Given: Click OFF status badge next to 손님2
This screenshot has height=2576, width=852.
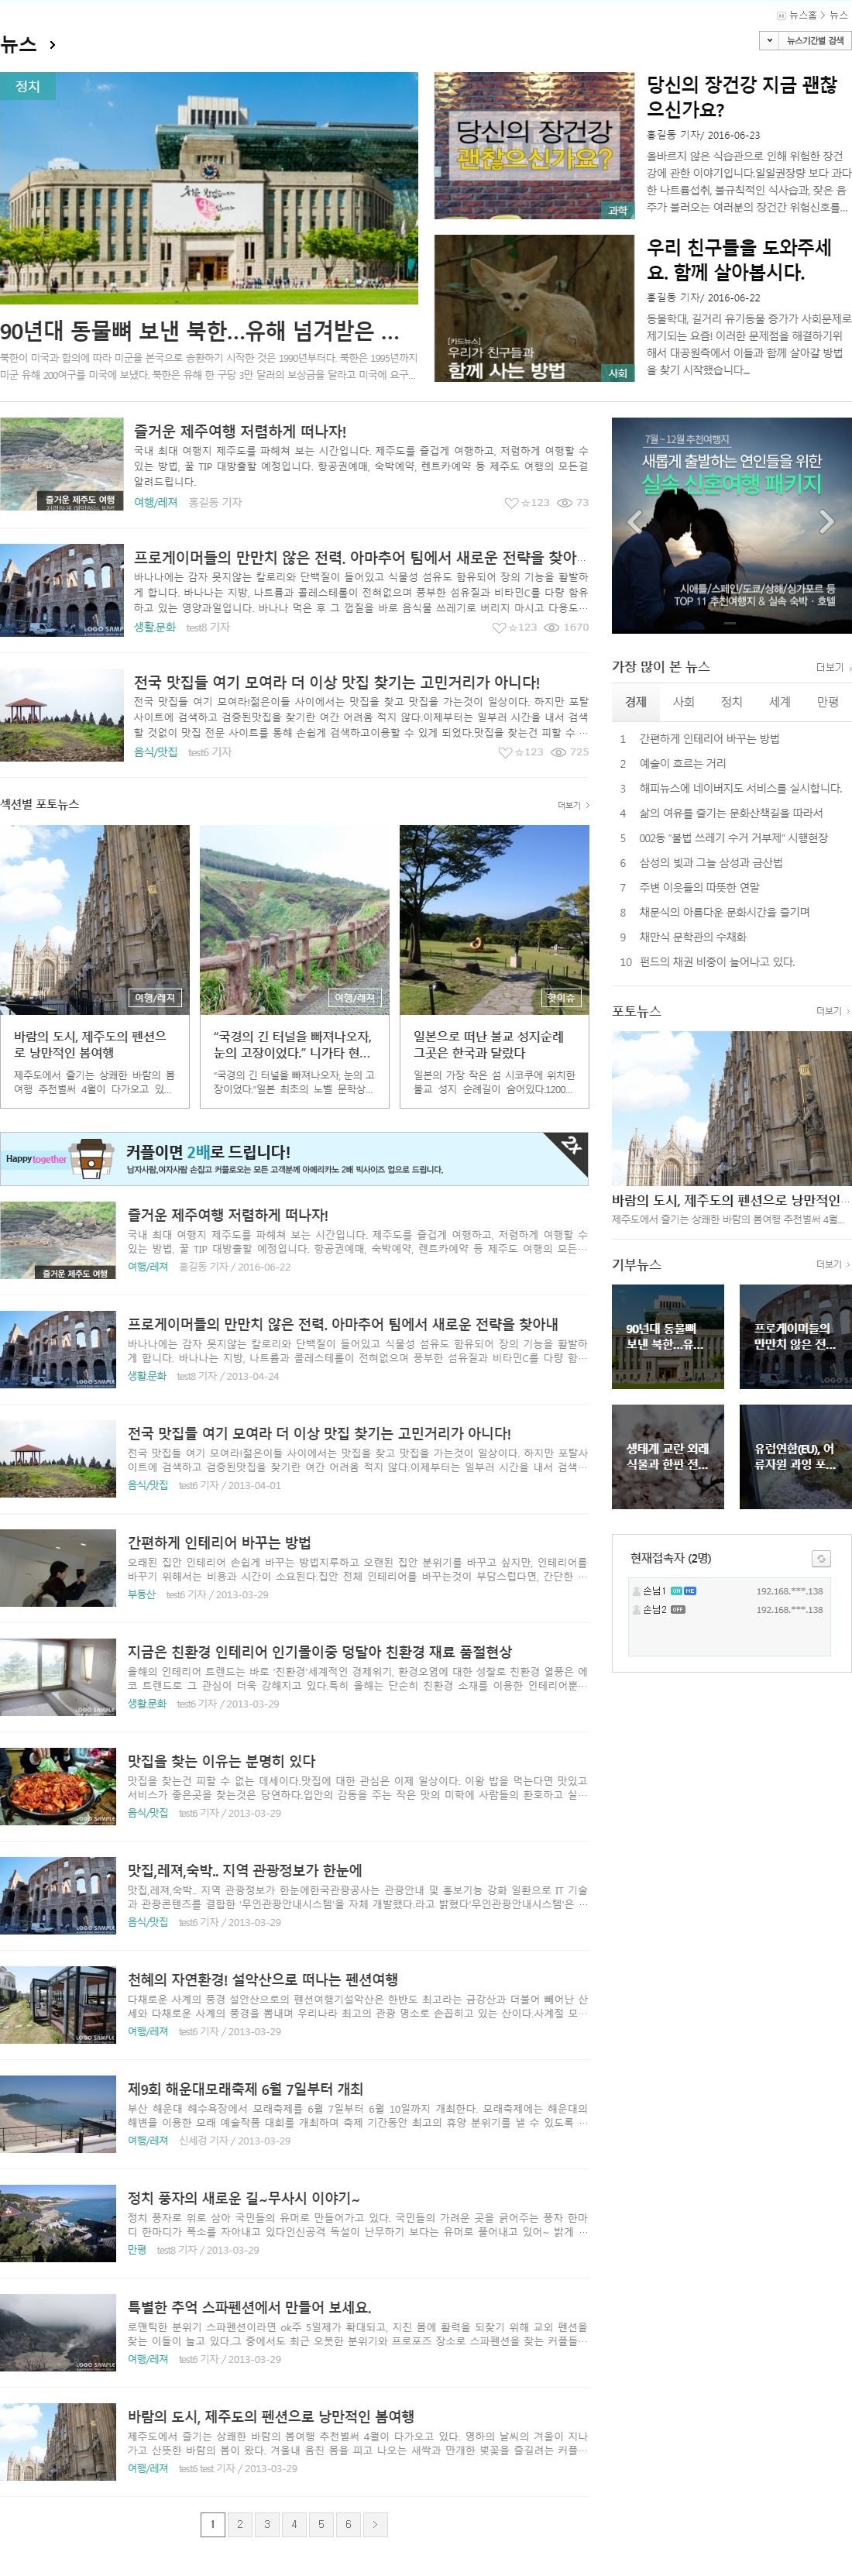Looking at the screenshot, I should (678, 1609).
